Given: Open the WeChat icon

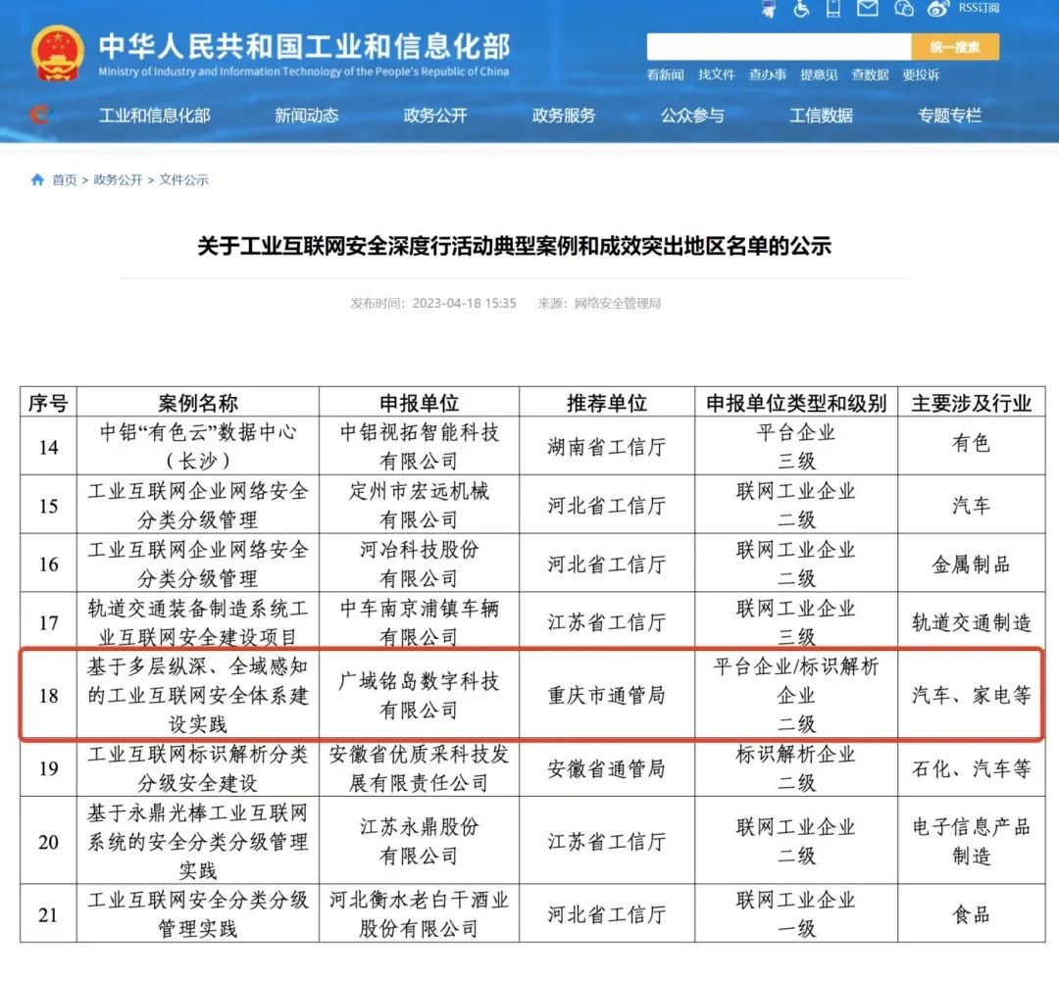Looking at the screenshot, I should click(x=903, y=9).
